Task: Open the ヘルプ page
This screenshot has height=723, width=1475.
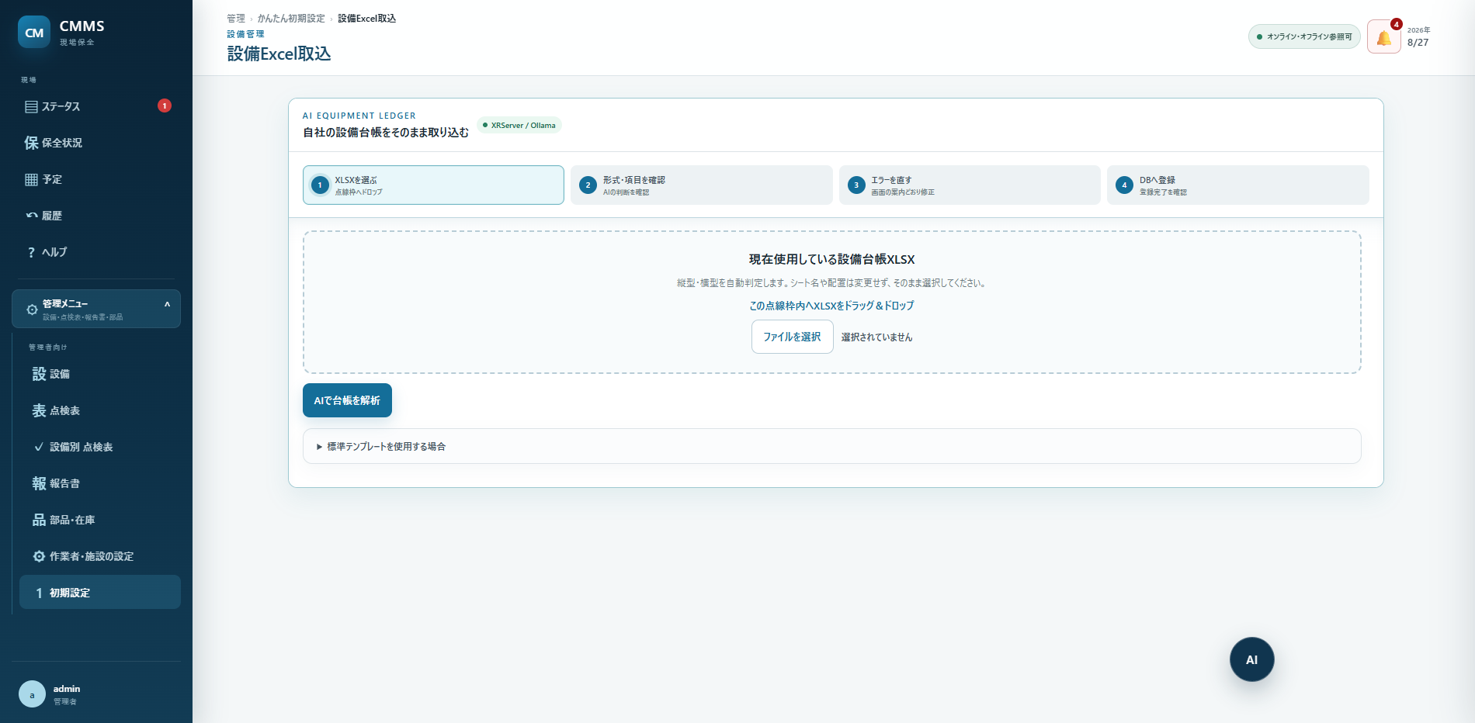Action: (96, 252)
